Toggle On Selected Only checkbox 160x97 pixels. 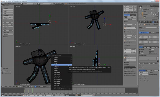[x=2, y=73]
